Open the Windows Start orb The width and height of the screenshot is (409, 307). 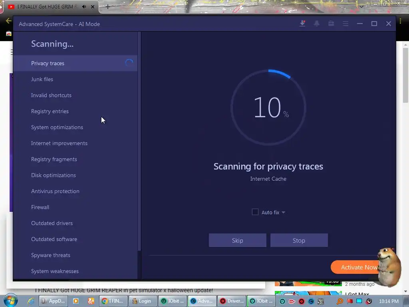tap(11, 301)
